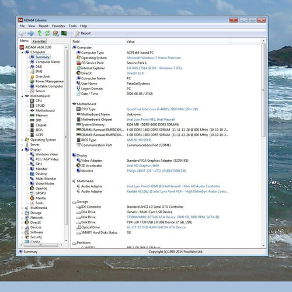Click the Software icon in tree

click(x=27, y=232)
